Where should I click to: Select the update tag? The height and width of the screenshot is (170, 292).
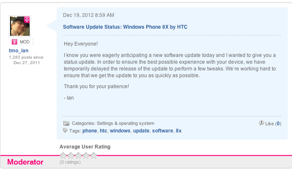[x=141, y=131]
